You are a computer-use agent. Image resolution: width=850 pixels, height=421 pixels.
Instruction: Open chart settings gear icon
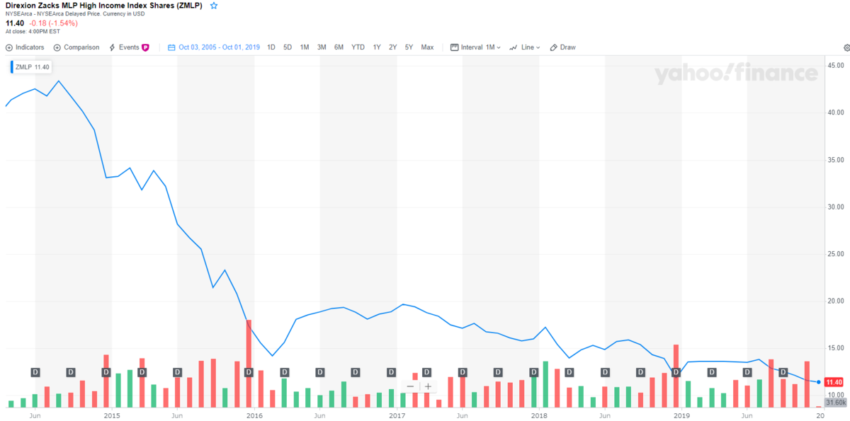click(846, 47)
